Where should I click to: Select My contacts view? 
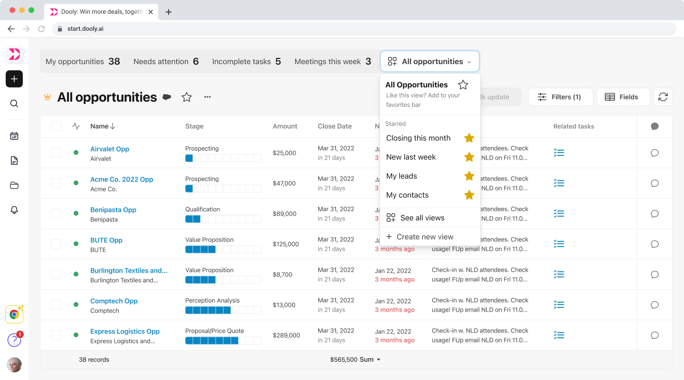(x=408, y=195)
